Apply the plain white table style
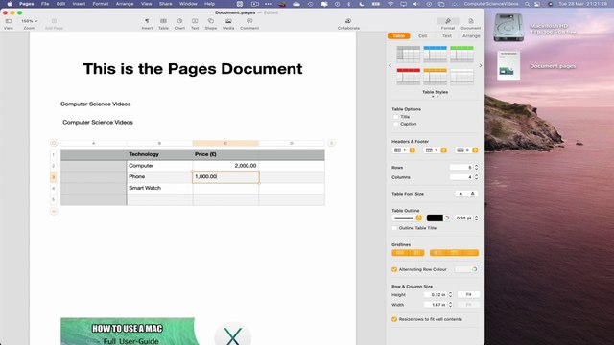Image resolution: width=614 pixels, height=345 pixels. [461, 77]
